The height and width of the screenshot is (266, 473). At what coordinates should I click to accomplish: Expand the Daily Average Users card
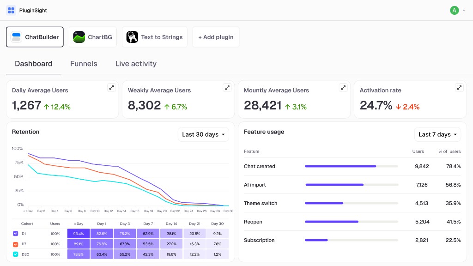pyautogui.click(x=112, y=88)
